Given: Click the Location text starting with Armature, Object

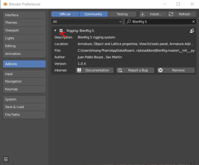Looking at the screenshot, I should click(x=135, y=44).
